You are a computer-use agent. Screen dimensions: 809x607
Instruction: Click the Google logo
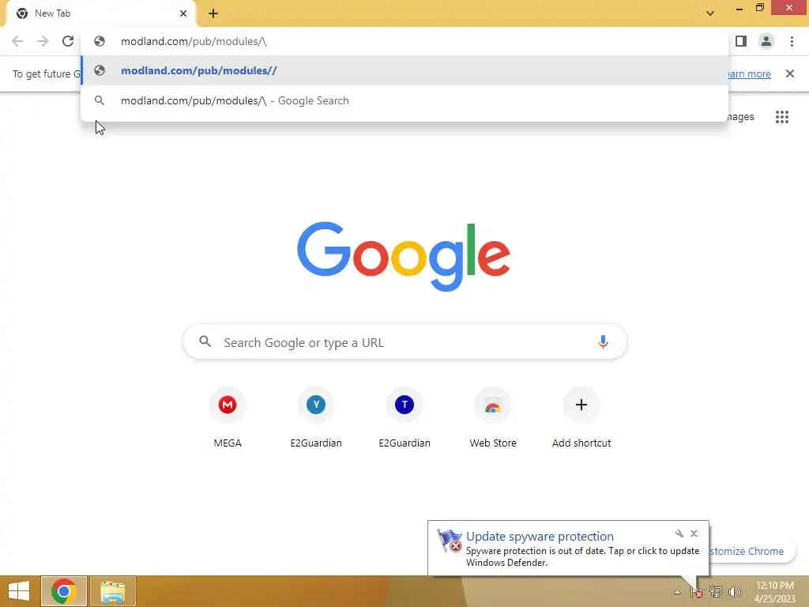(404, 257)
